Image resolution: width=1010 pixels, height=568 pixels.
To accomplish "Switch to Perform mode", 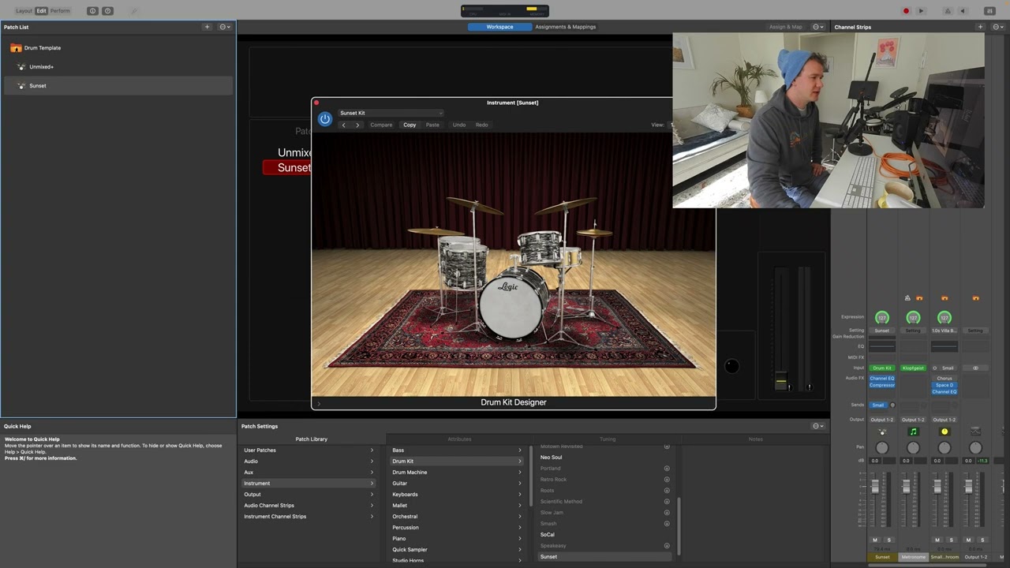I will point(60,11).
